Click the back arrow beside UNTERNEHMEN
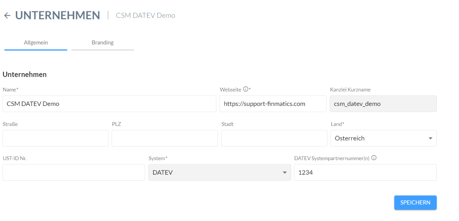 click(7, 15)
